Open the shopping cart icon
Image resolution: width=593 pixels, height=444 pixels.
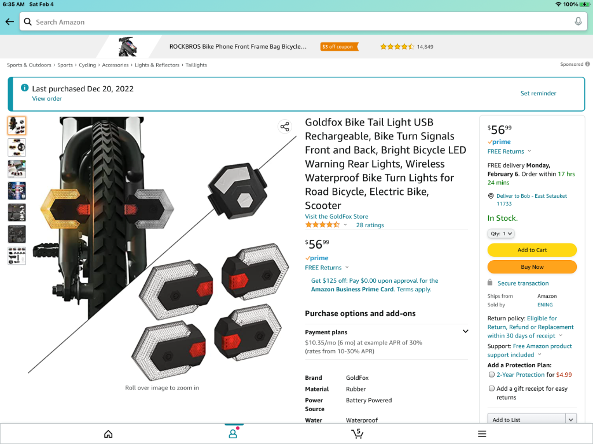tap(357, 434)
